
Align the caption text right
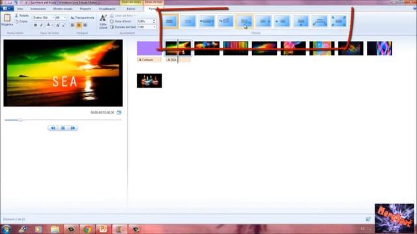[x=85, y=25]
